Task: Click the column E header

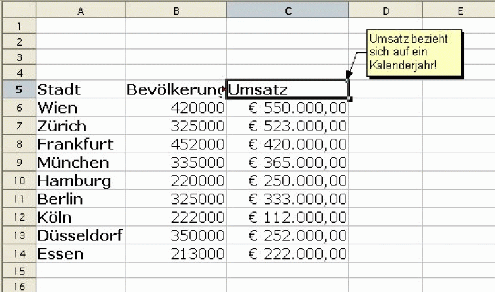Action: tap(459, 10)
